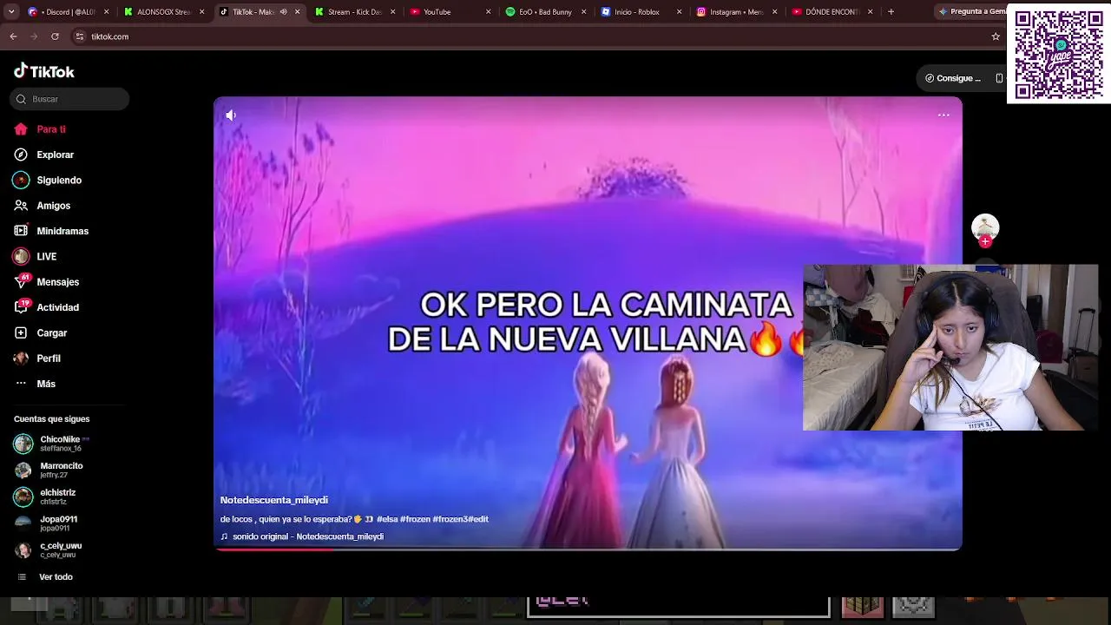The image size is (1111, 625).
Task: Open the #frozen hashtag
Action: point(415,519)
